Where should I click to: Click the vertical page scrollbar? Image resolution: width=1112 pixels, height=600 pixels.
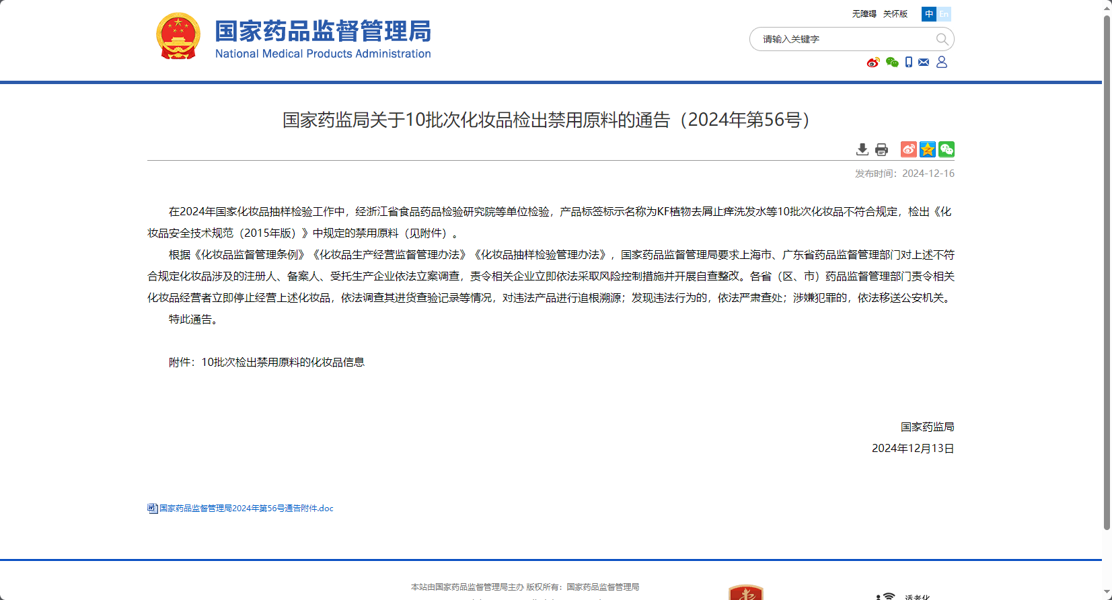1107,269
